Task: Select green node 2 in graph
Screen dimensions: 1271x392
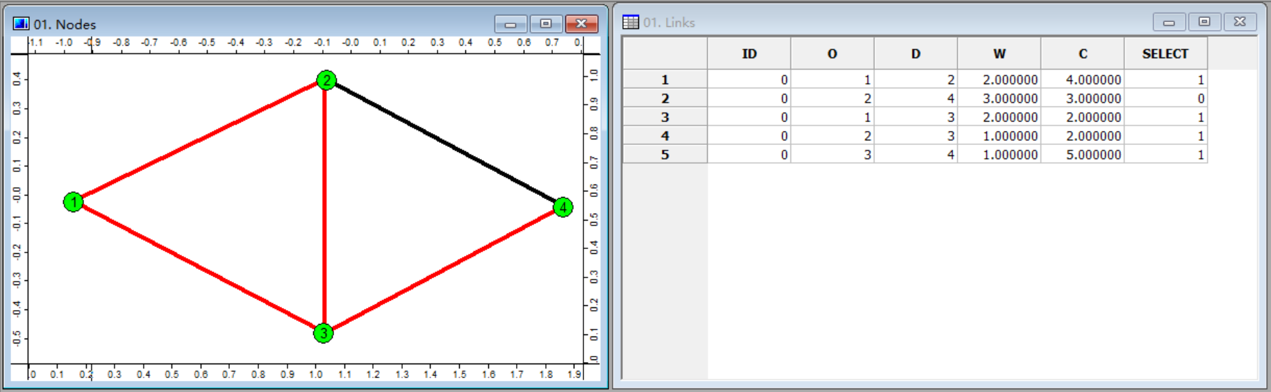Action: (326, 80)
